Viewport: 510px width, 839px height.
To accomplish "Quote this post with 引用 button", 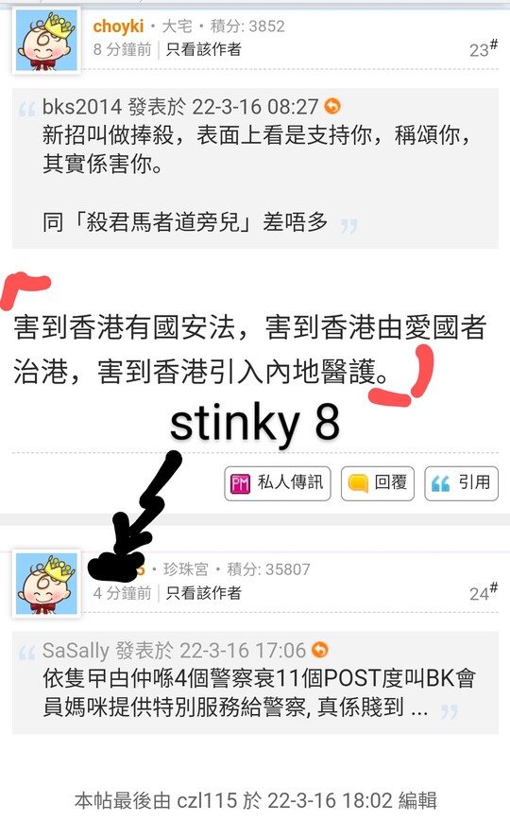I will tap(462, 483).
